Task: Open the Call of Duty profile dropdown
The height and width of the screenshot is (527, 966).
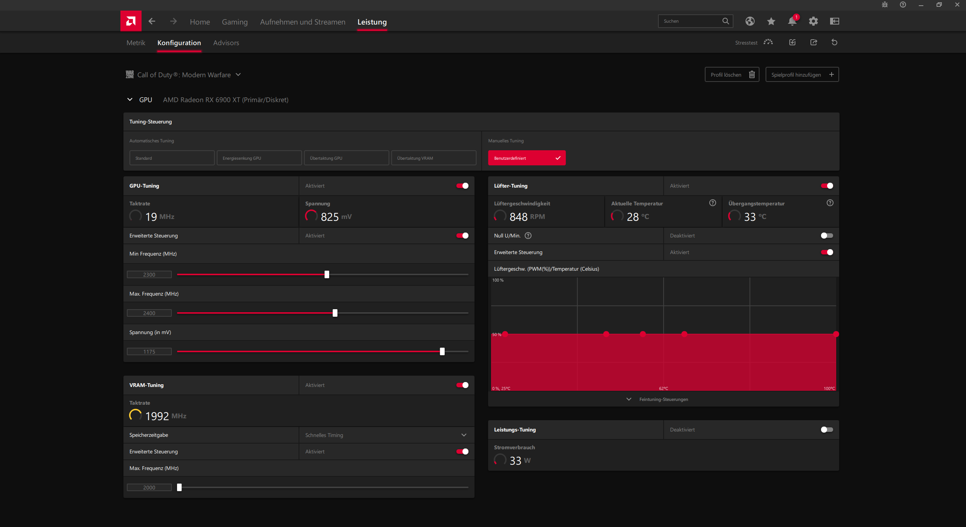Action: coord(184,75)
